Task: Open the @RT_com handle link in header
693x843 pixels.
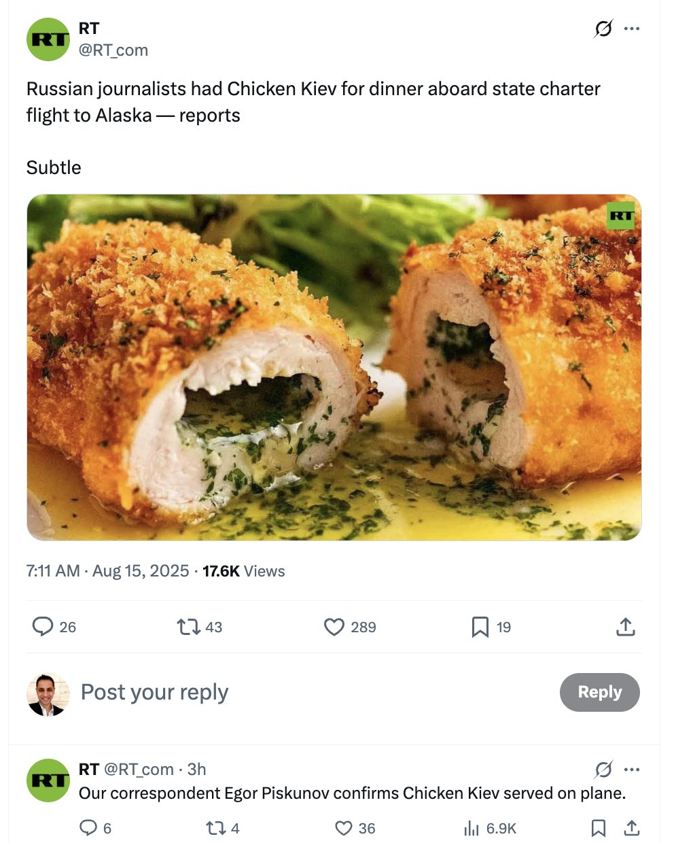Action: (x=113, y=50)
